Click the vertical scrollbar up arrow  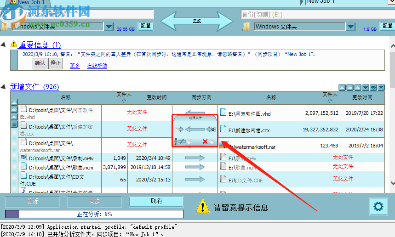coord(392,46)
